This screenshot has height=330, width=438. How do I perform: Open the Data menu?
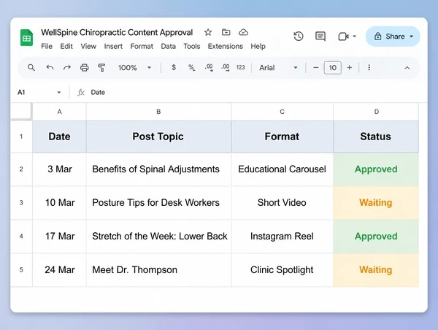click(x=168, y=46)
